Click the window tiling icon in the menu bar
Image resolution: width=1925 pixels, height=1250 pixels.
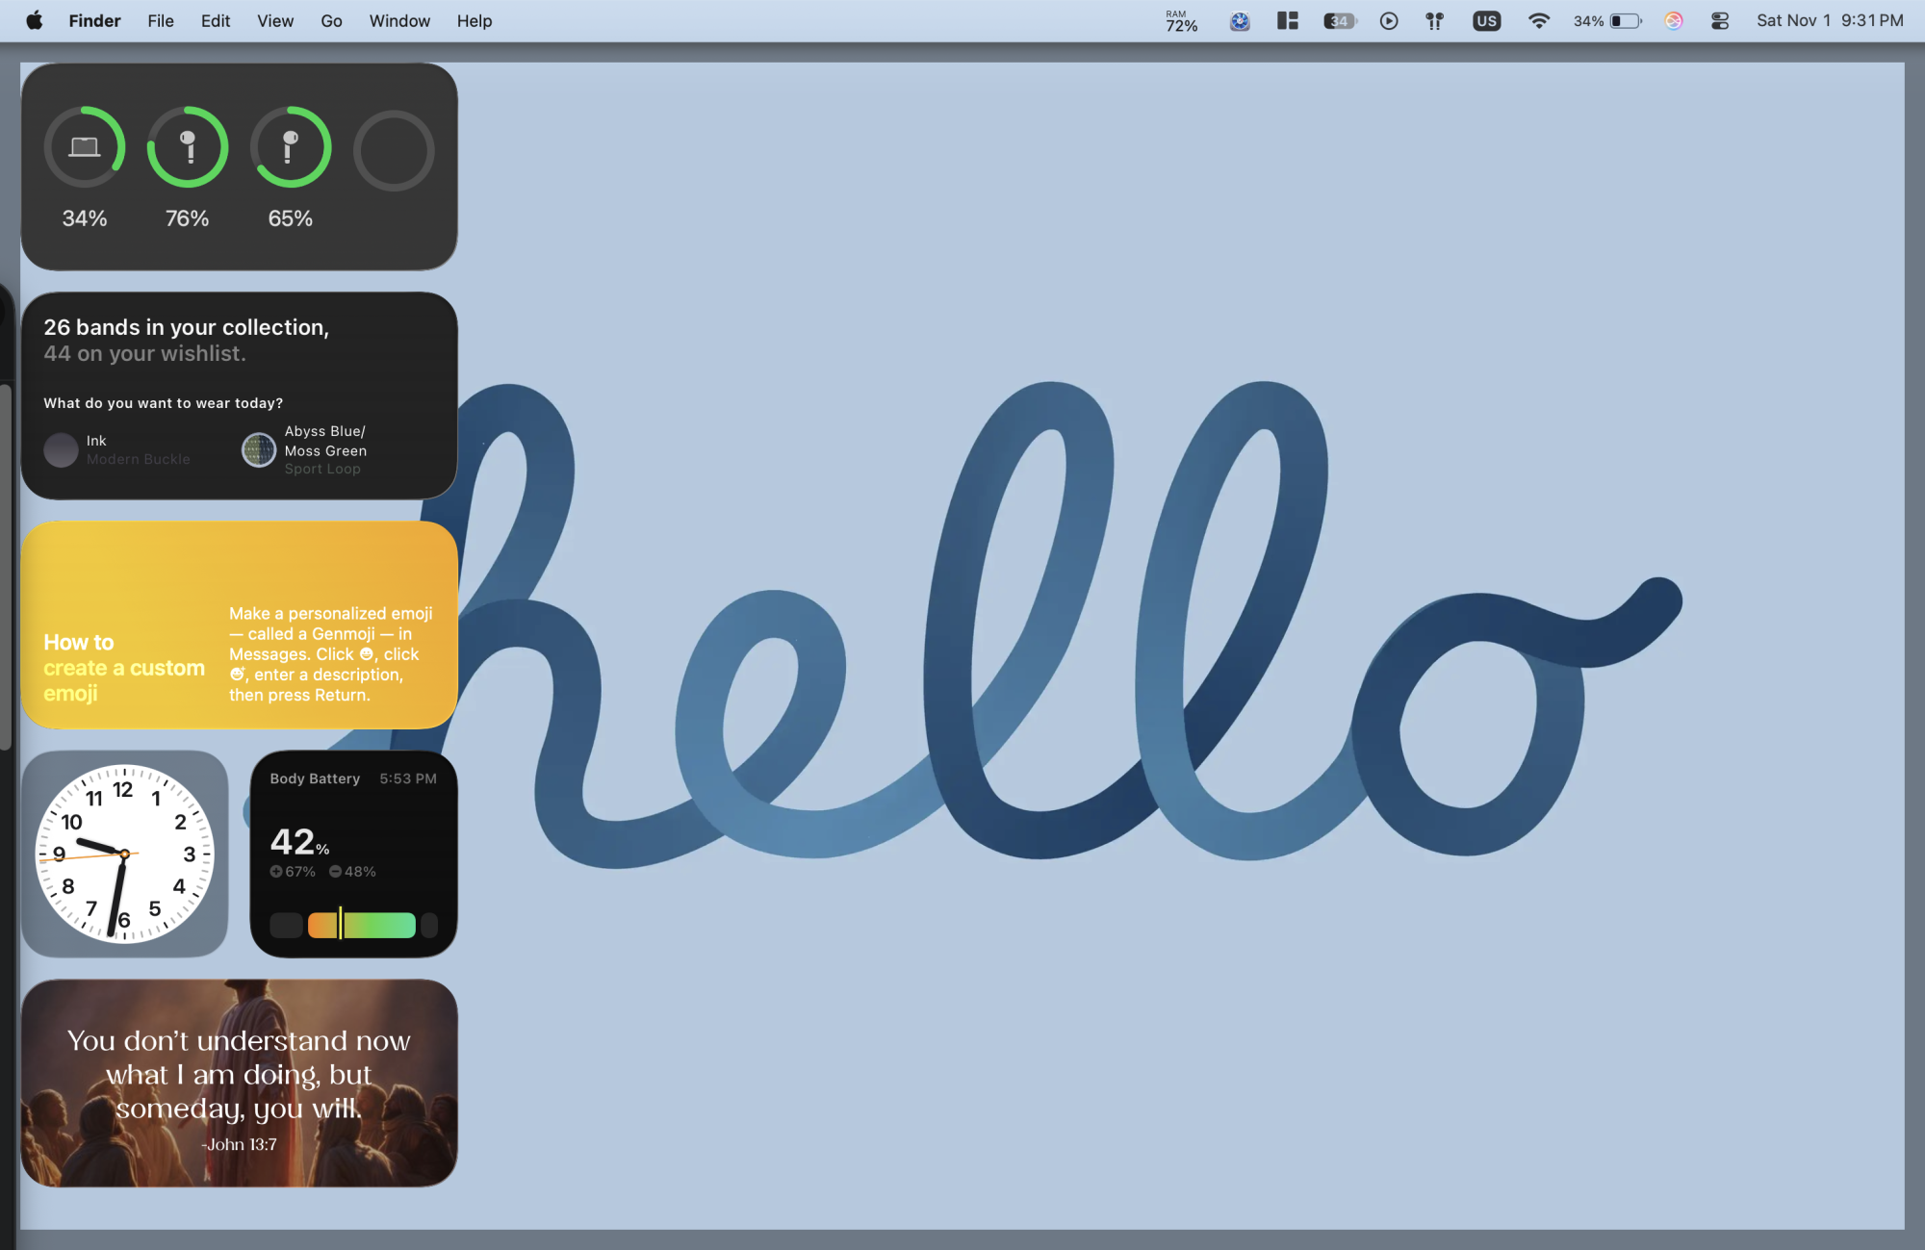coord(1287,20)
